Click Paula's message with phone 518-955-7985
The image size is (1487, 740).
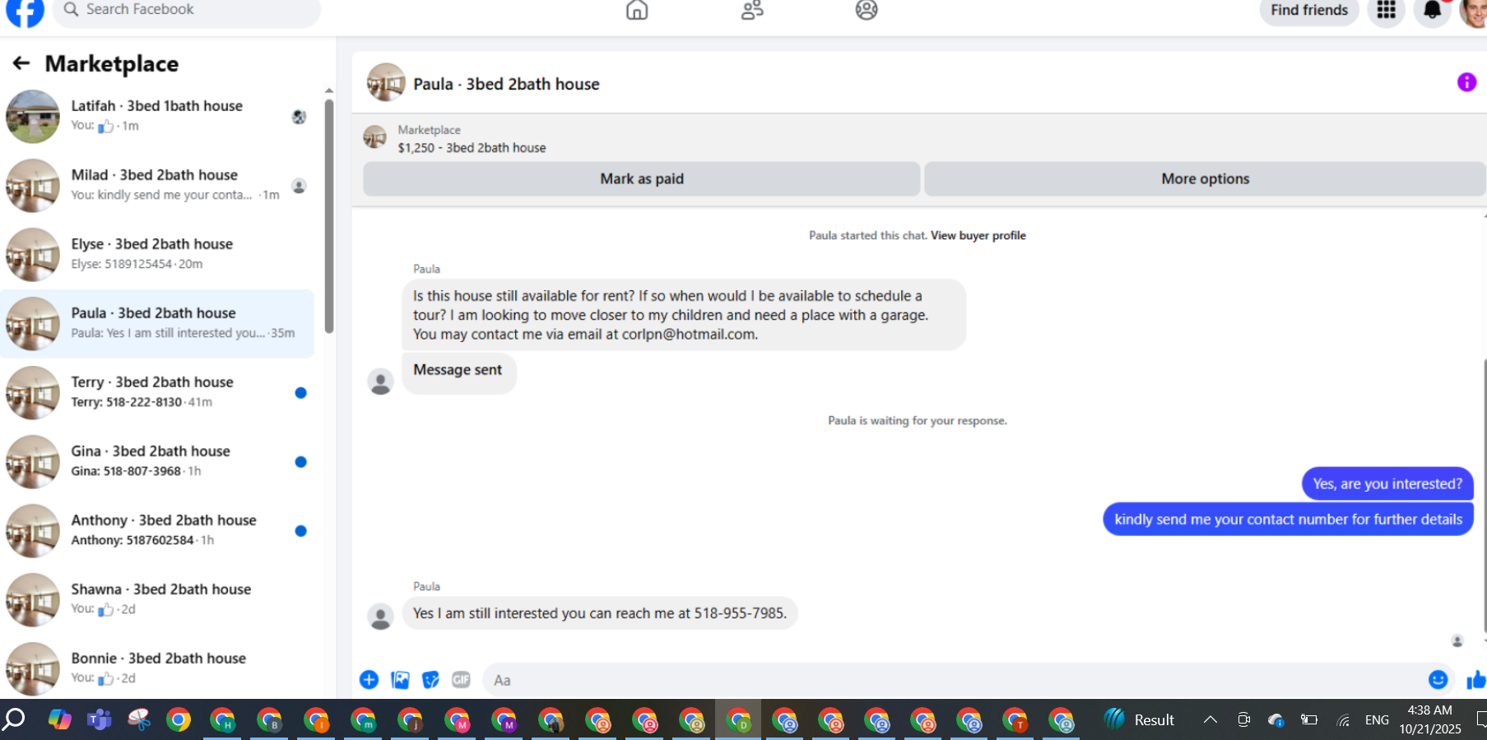click(x=600, y=613)
